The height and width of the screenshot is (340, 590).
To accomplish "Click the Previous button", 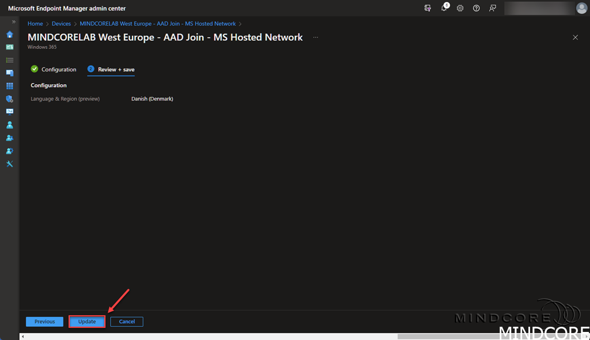I will (44, 322).
